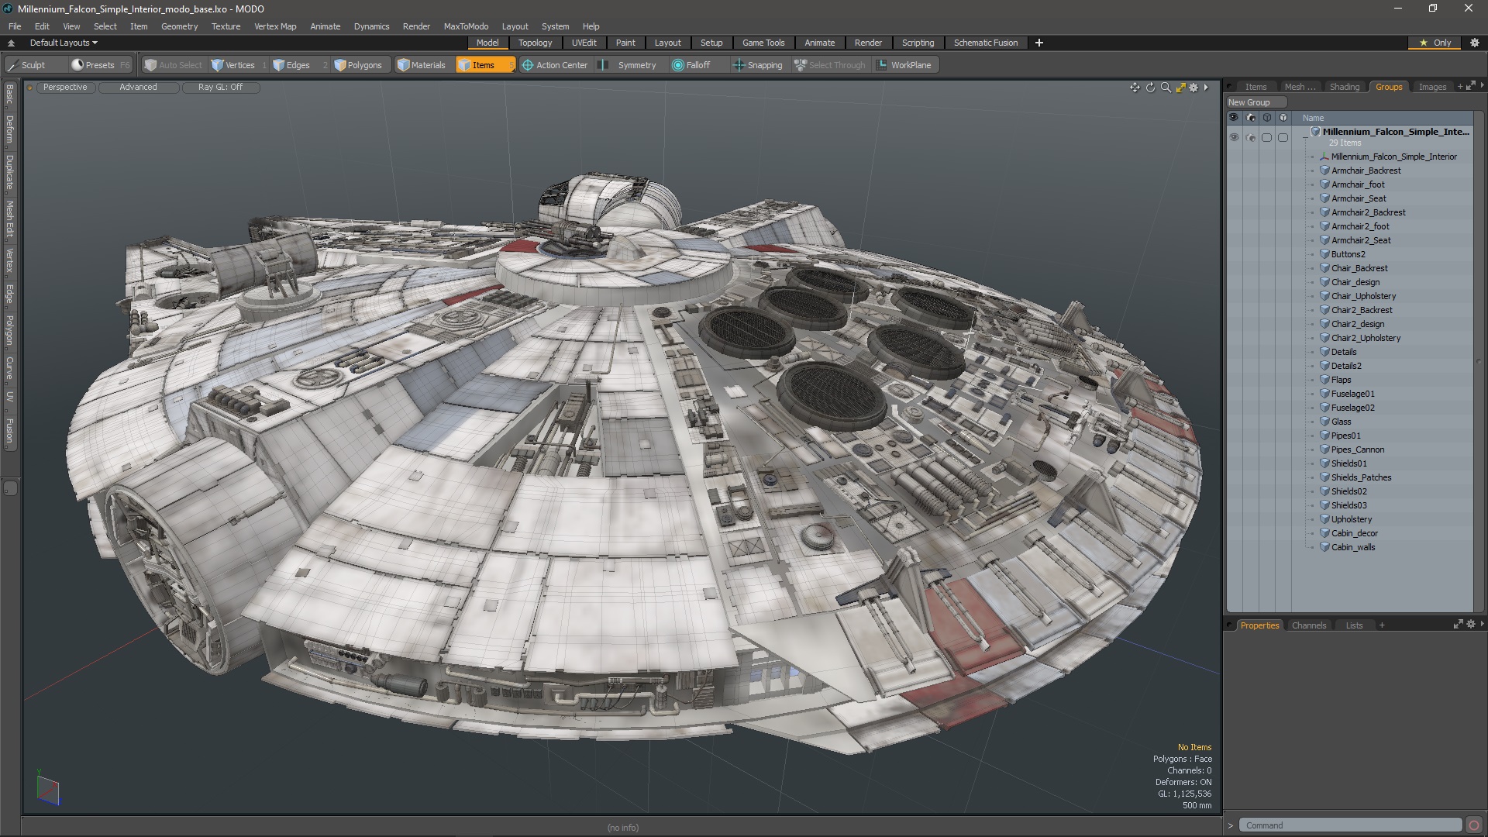Open the Geometry menu

[x=179, y=26]
